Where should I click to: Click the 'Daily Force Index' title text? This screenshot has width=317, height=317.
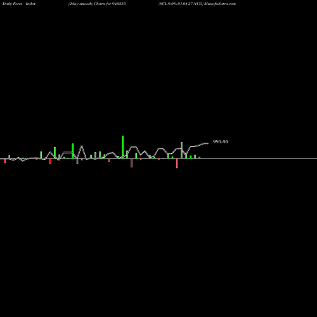click(19, 4)
